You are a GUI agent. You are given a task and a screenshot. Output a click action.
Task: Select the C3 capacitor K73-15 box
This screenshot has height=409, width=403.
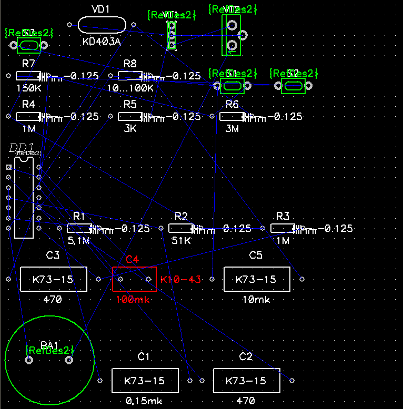[54, 279]
